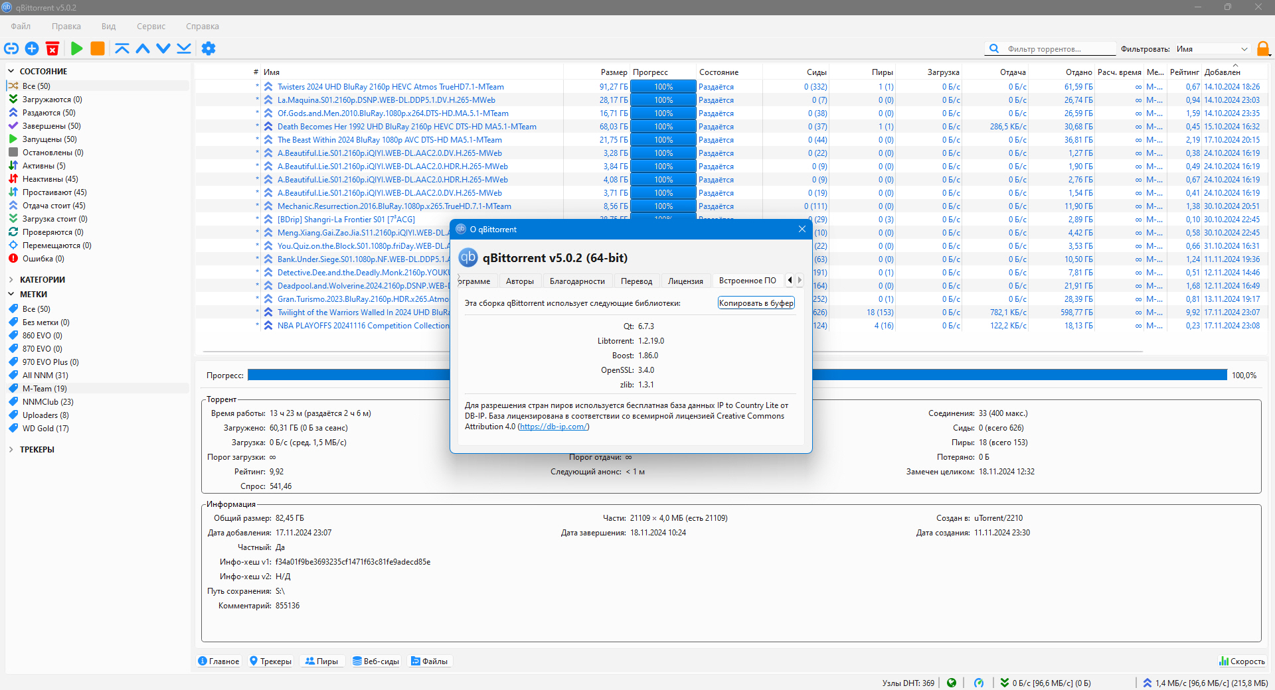Switch to Встроенное ПО tab

click(748, 281)
